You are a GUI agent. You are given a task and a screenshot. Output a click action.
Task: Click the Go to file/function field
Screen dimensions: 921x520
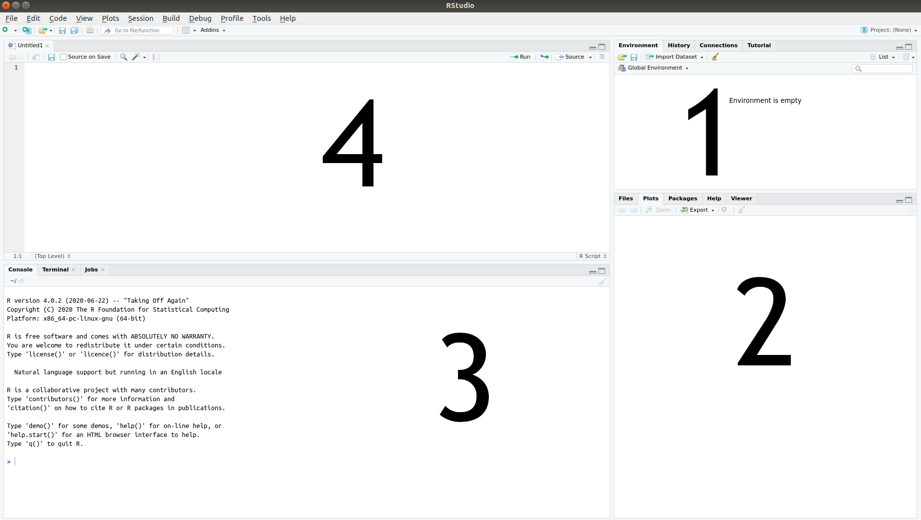coord(137,30)
